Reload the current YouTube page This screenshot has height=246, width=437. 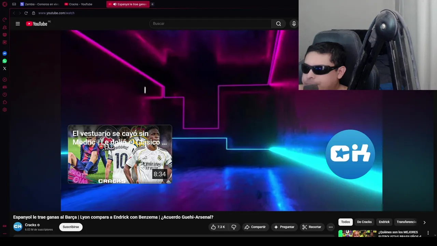(x=26, y=13)
